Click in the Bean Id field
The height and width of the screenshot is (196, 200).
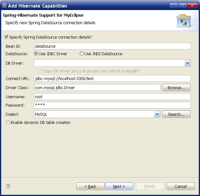pyautogui.click(x=112, y=46)
